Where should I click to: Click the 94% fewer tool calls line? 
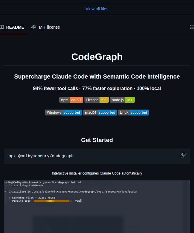coord(97,88)
